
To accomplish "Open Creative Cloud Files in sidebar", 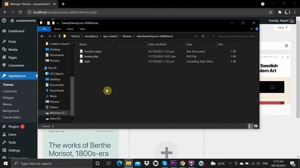I will pos(58,44).
